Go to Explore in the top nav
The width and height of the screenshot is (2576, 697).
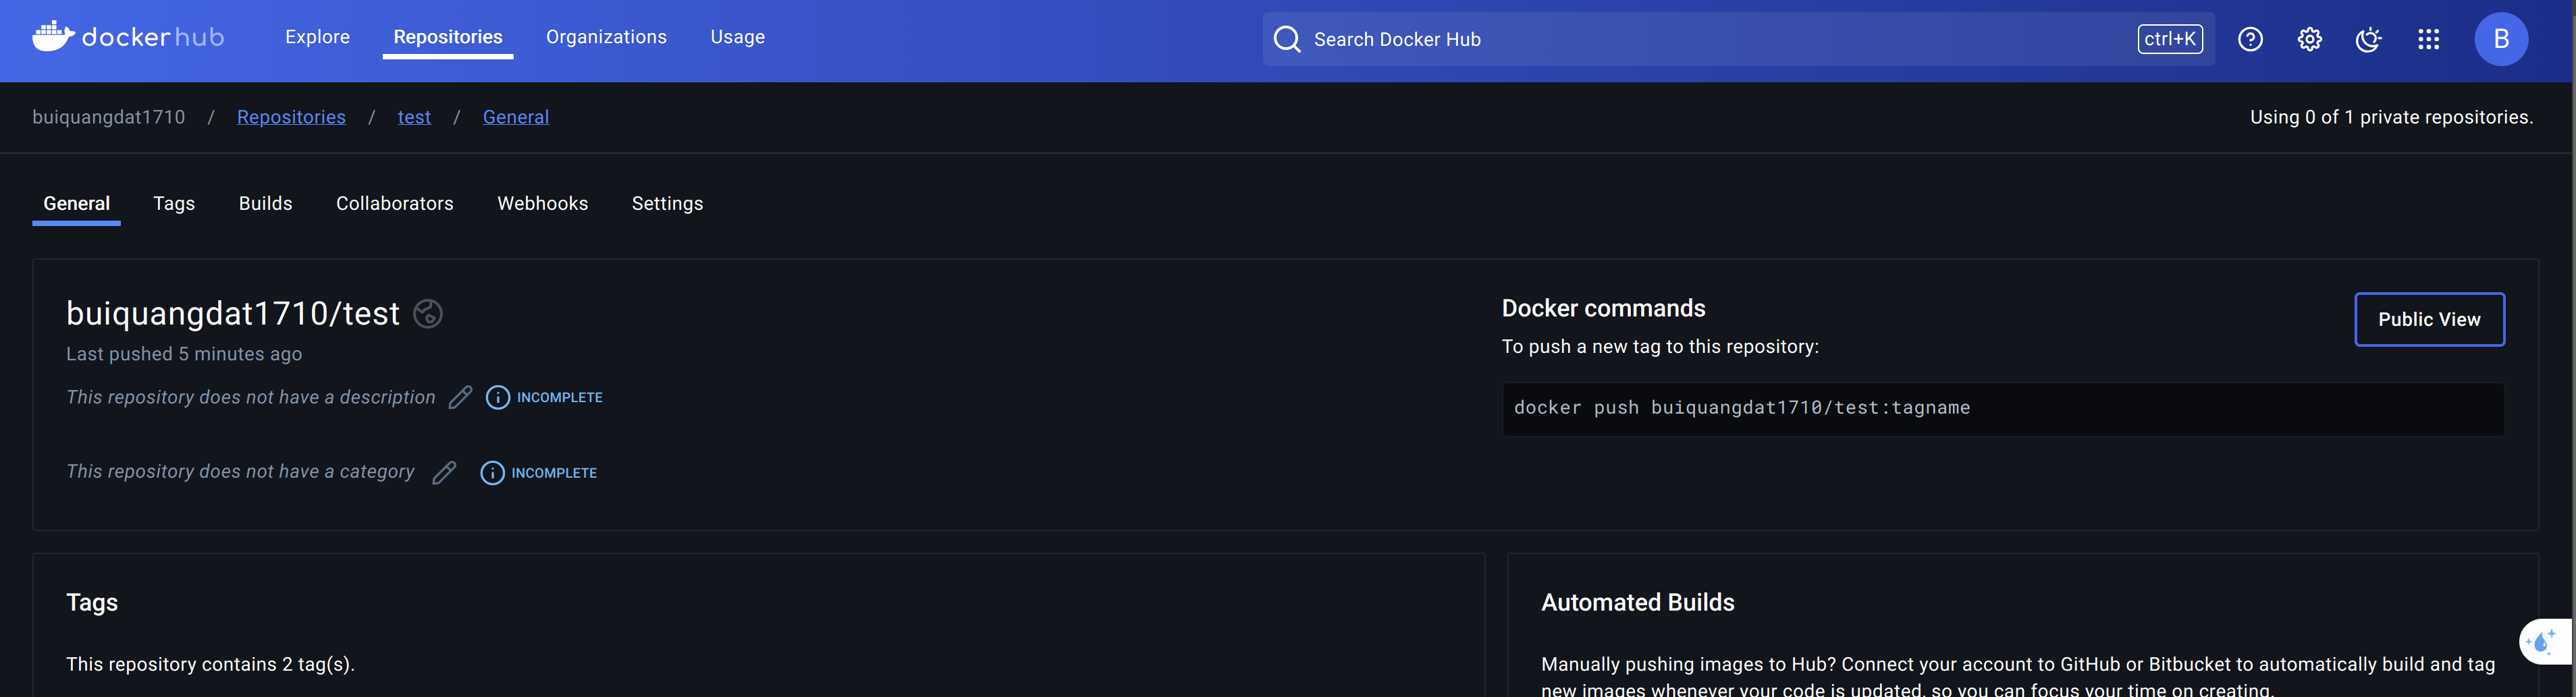[317, 37]
